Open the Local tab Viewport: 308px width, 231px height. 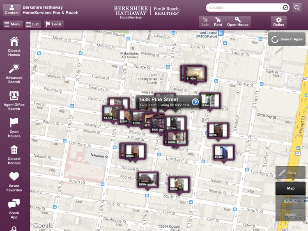tap(54, 24)
